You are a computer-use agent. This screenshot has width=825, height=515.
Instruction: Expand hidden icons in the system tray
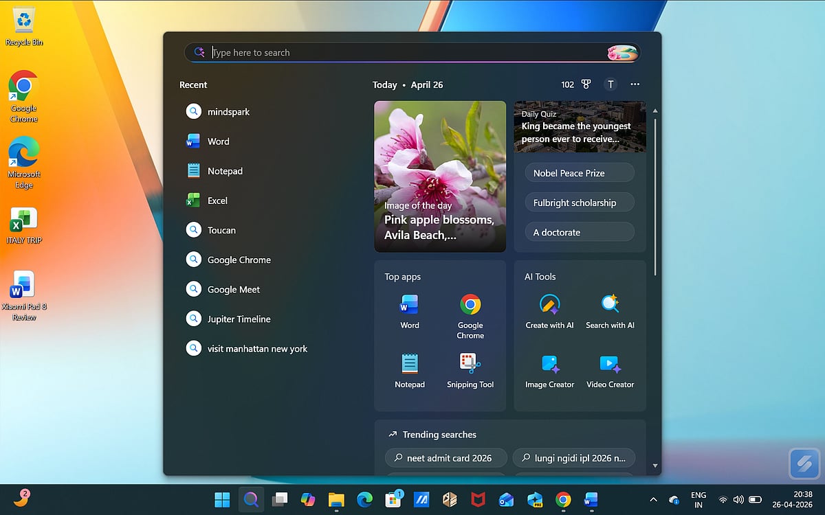tap(652, 499)
